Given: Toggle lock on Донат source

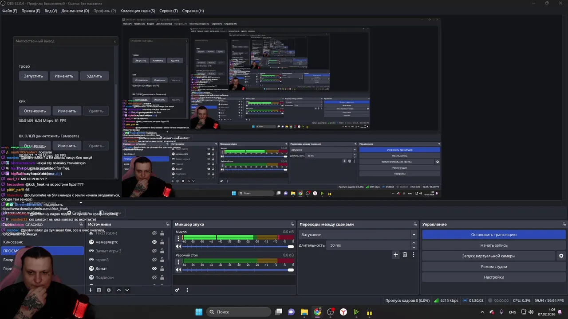Looking at the screenshot, I should pyautogui.click(x=162, y=268).
